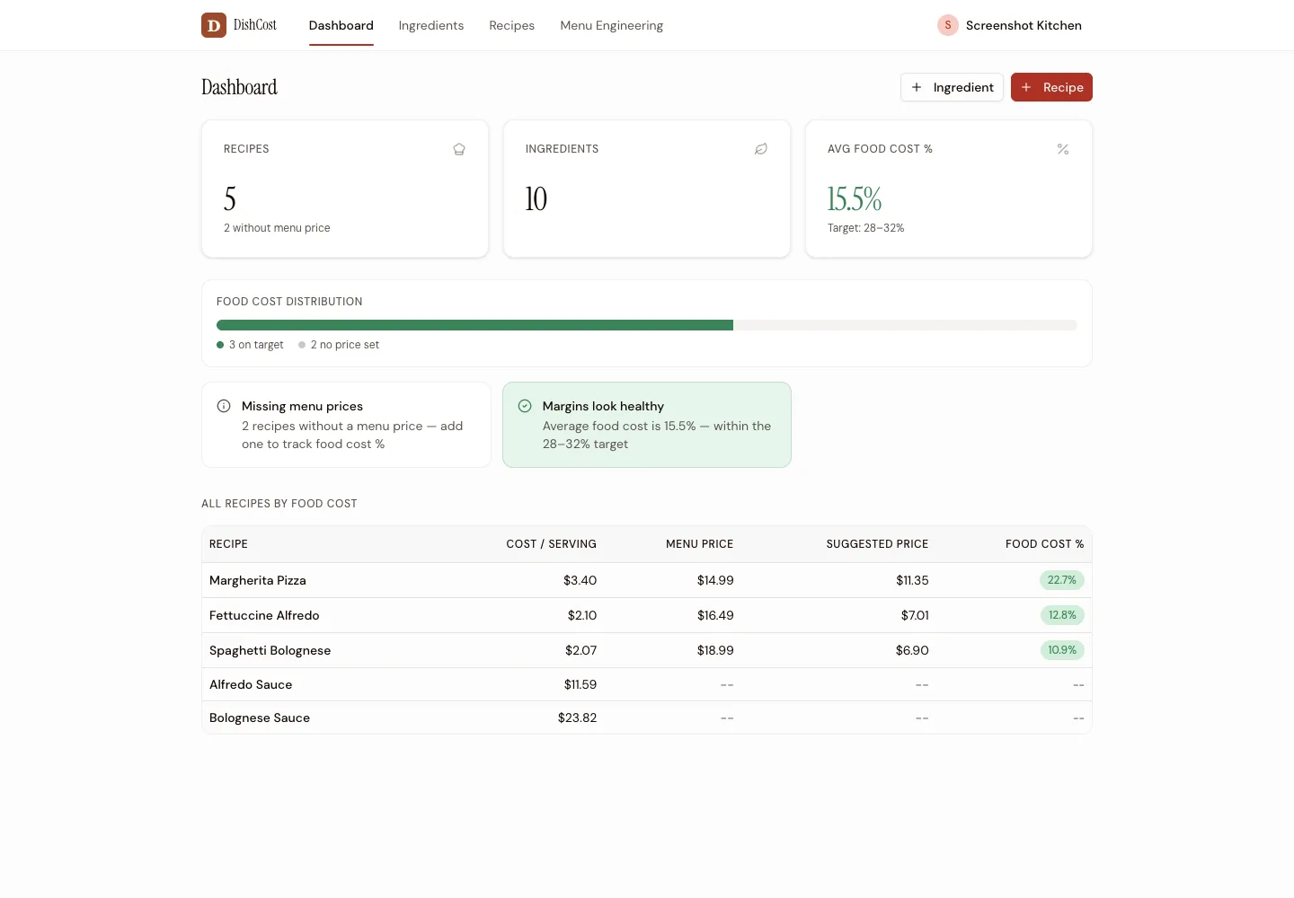Click the 10.9% food cost badge
The image size is (1294, 898).
(x=1062, y=650)
